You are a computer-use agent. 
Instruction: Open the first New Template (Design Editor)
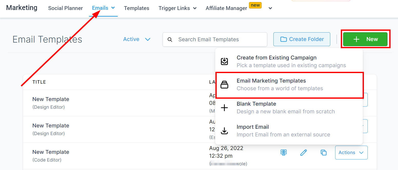click(51, 99)
